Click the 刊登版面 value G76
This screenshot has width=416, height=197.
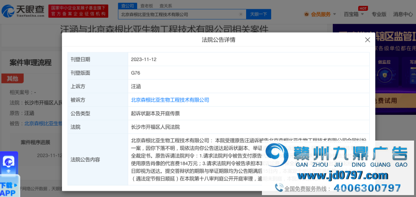[136, 73]
